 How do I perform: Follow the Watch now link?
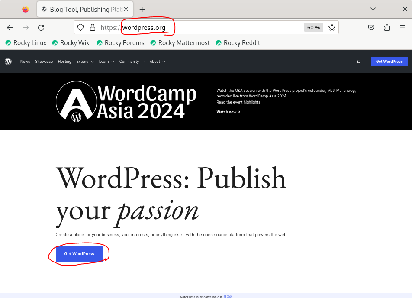click(x=229, y=112)
